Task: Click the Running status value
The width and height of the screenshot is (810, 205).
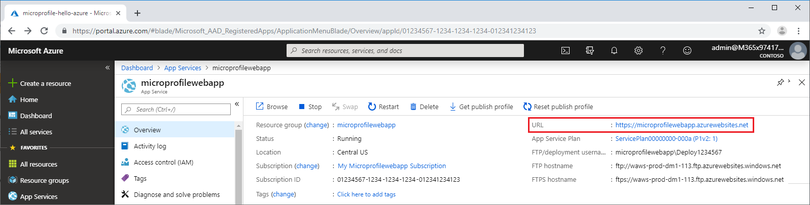Action: [349, 138]
